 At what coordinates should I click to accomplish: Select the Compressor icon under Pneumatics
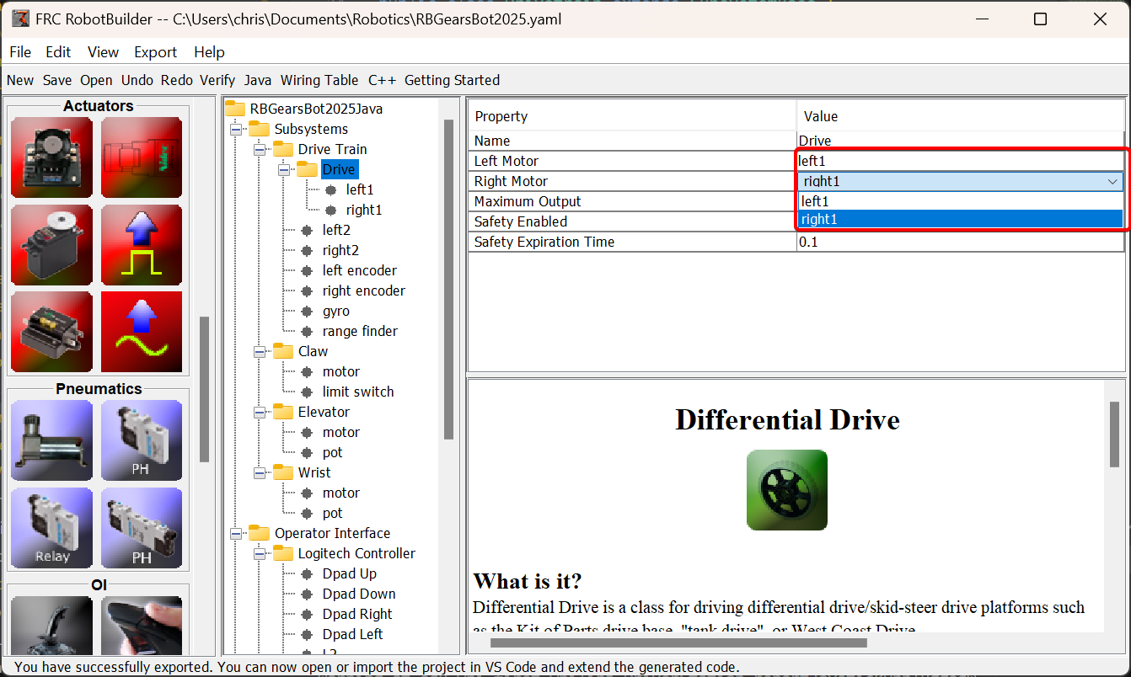51,440
